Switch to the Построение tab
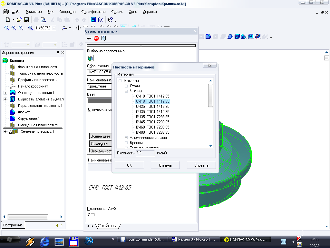 pyautogui.click(x=13, y=225)
